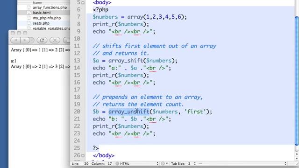Collapse the fold marker at line 5
The image size is (299, 168).
(x=83, y=3)
